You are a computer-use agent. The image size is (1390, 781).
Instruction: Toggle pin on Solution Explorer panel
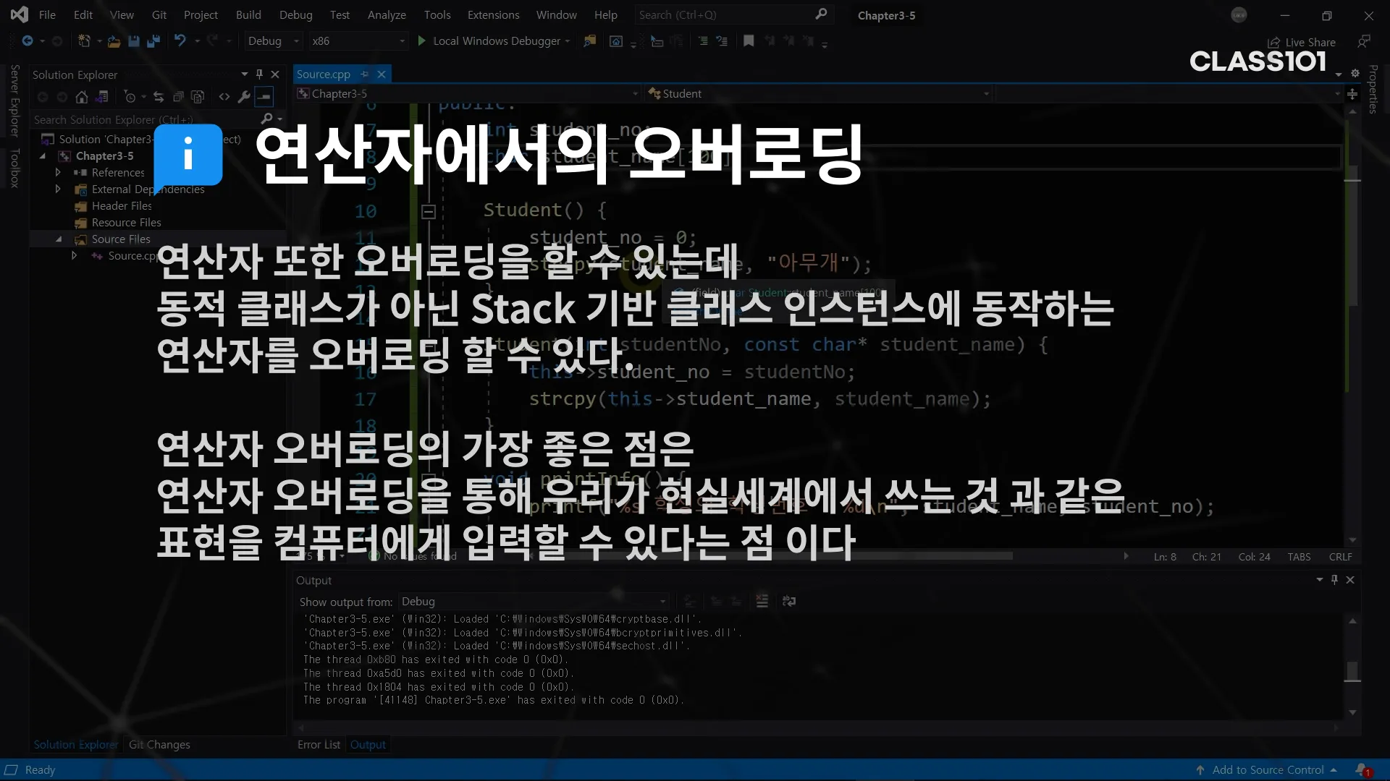click(259, 74)
